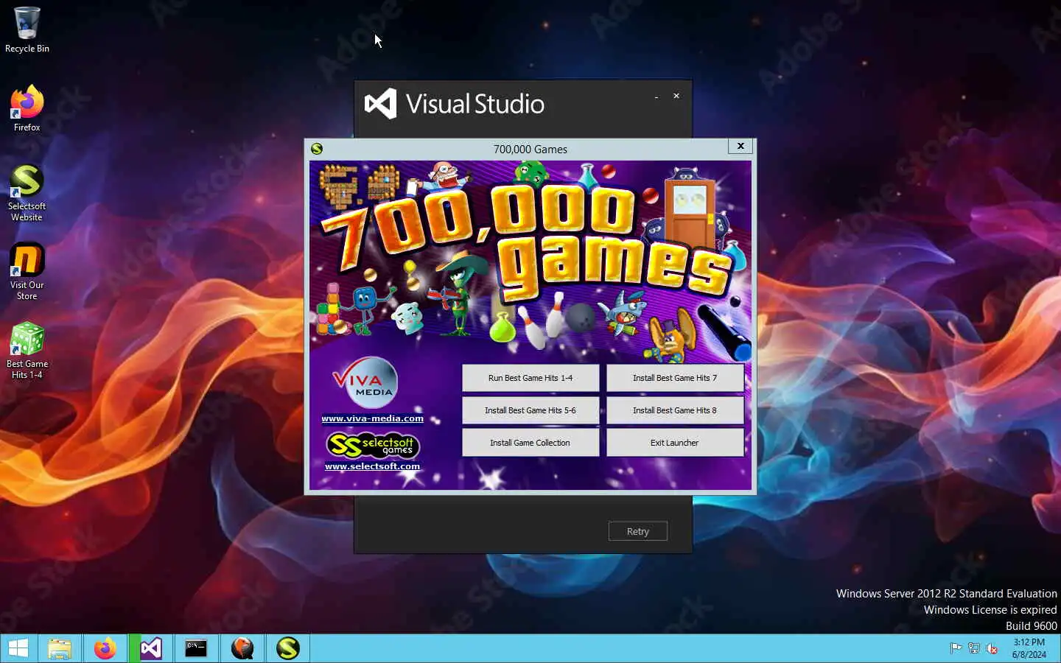Click the Visual Studio logo in the installer
Screen dimensions: 1061x663
380,104
